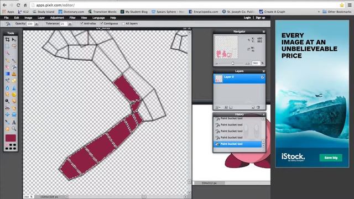Viewport: 354px width, 199px height.
Task: Select the Crop tool
Action: pos(7,40)
